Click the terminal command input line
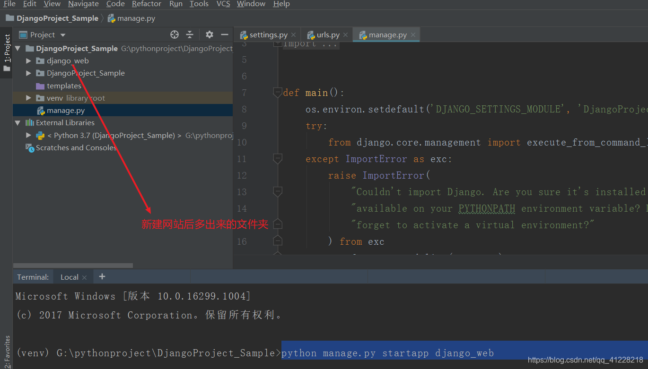 (x=331, y=353)
